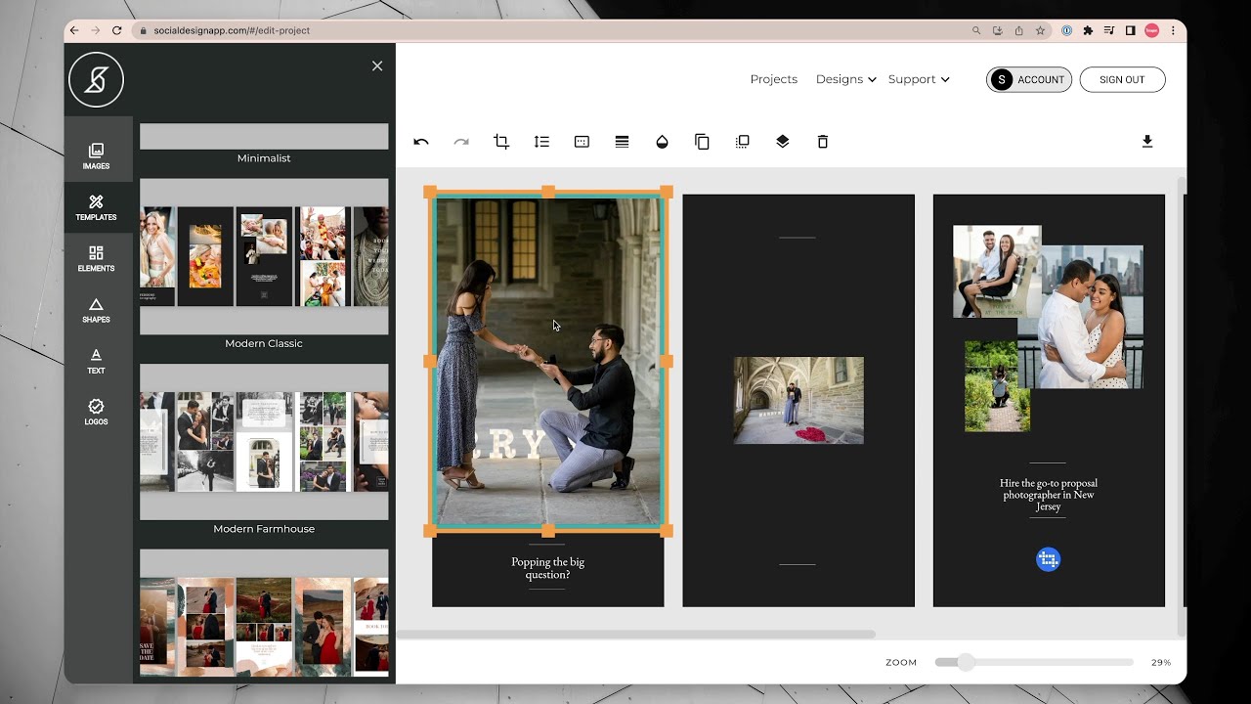Viewport: 1251px width, 704px height.
Task: Select the crop tool icon
Action: (501, 142)
